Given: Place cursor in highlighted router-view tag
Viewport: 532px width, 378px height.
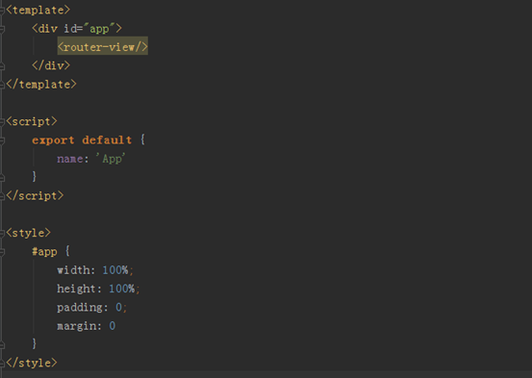Looking at the screenshot, I should [103, 47].
